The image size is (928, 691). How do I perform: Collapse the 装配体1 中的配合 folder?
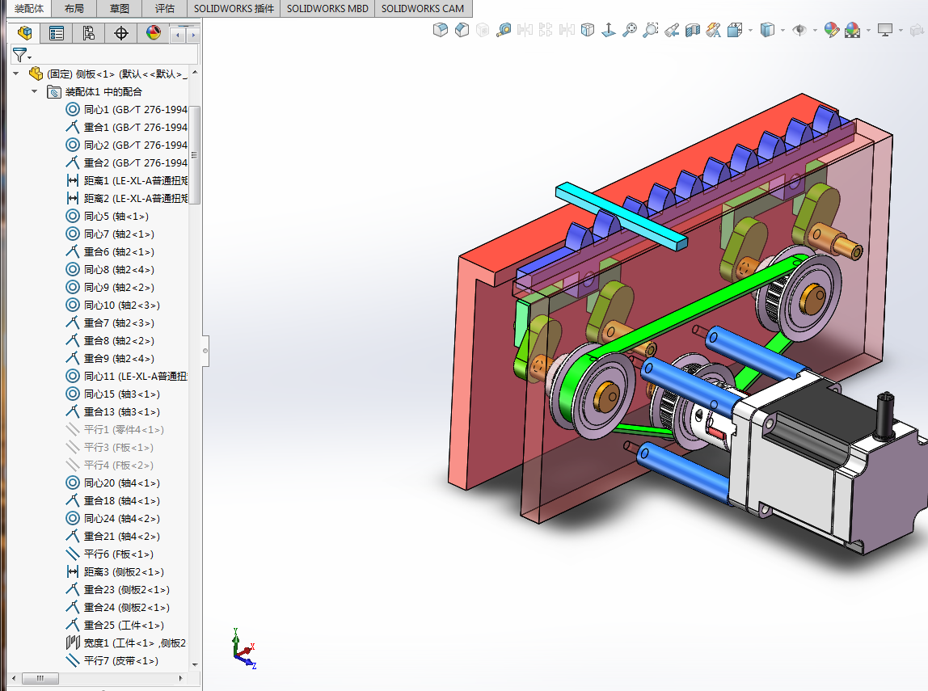coord(35,91)
